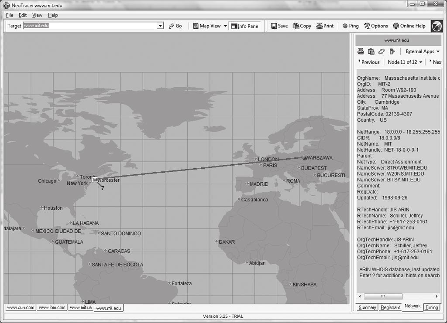This screenshot has width=447, height=323.
Task: Click the PostalCode 02139-4307 line
Action: [x=384, y=114]
